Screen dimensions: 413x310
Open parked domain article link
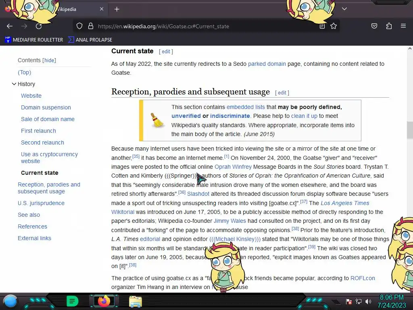(267, 64)
